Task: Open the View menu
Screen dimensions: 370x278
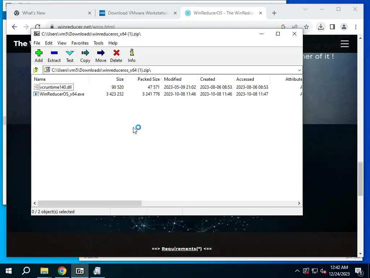Action: (62, 43)
